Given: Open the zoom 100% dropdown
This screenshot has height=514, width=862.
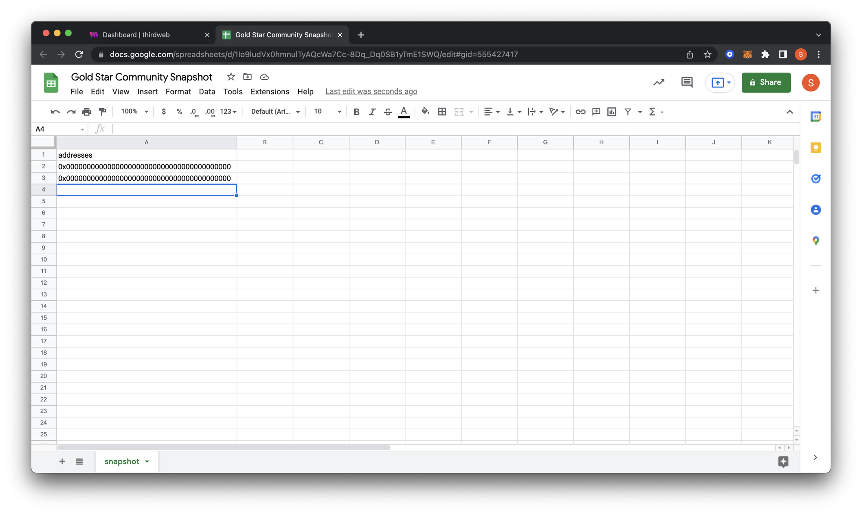Looking at the screenshot, I should point(134,112).
